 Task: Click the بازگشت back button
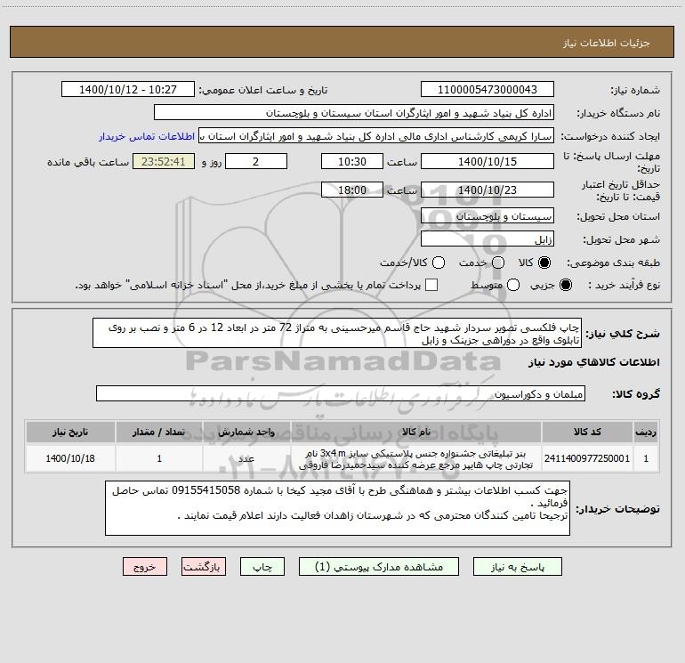(x=204, y=567)
